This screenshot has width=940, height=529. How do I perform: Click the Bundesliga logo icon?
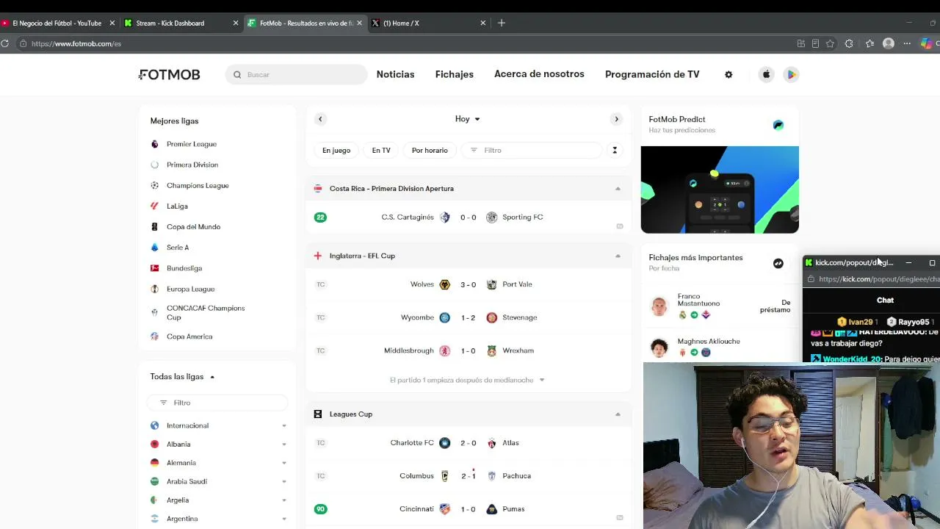coord(154,268)
